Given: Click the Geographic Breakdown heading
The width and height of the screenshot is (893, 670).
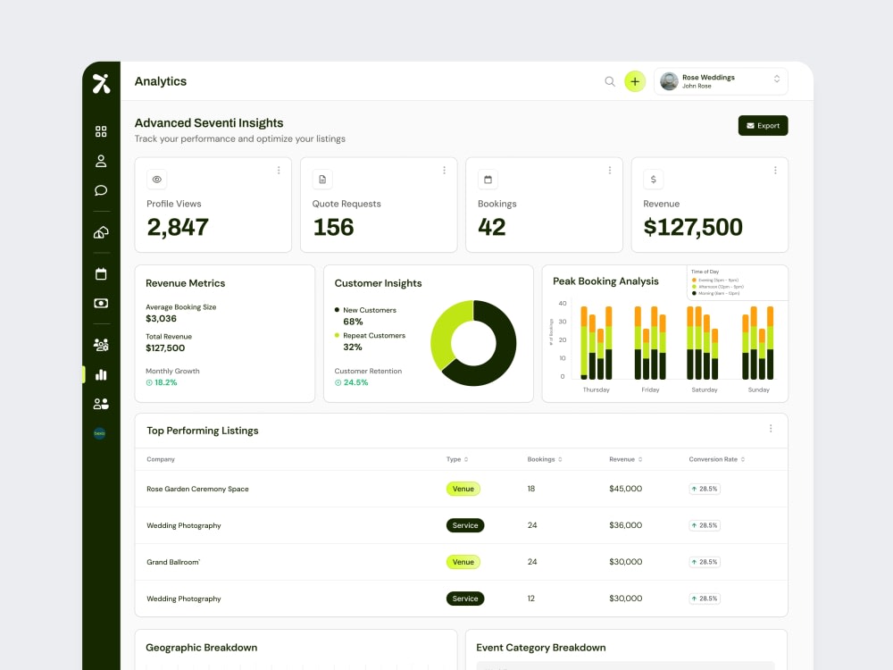Looking at the screenshot, I should 202,648.
